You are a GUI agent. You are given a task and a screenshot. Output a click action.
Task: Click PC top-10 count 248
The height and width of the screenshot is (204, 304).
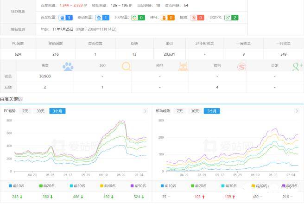pos(15,197)
